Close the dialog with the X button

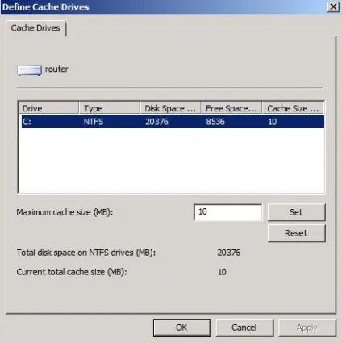333,6
